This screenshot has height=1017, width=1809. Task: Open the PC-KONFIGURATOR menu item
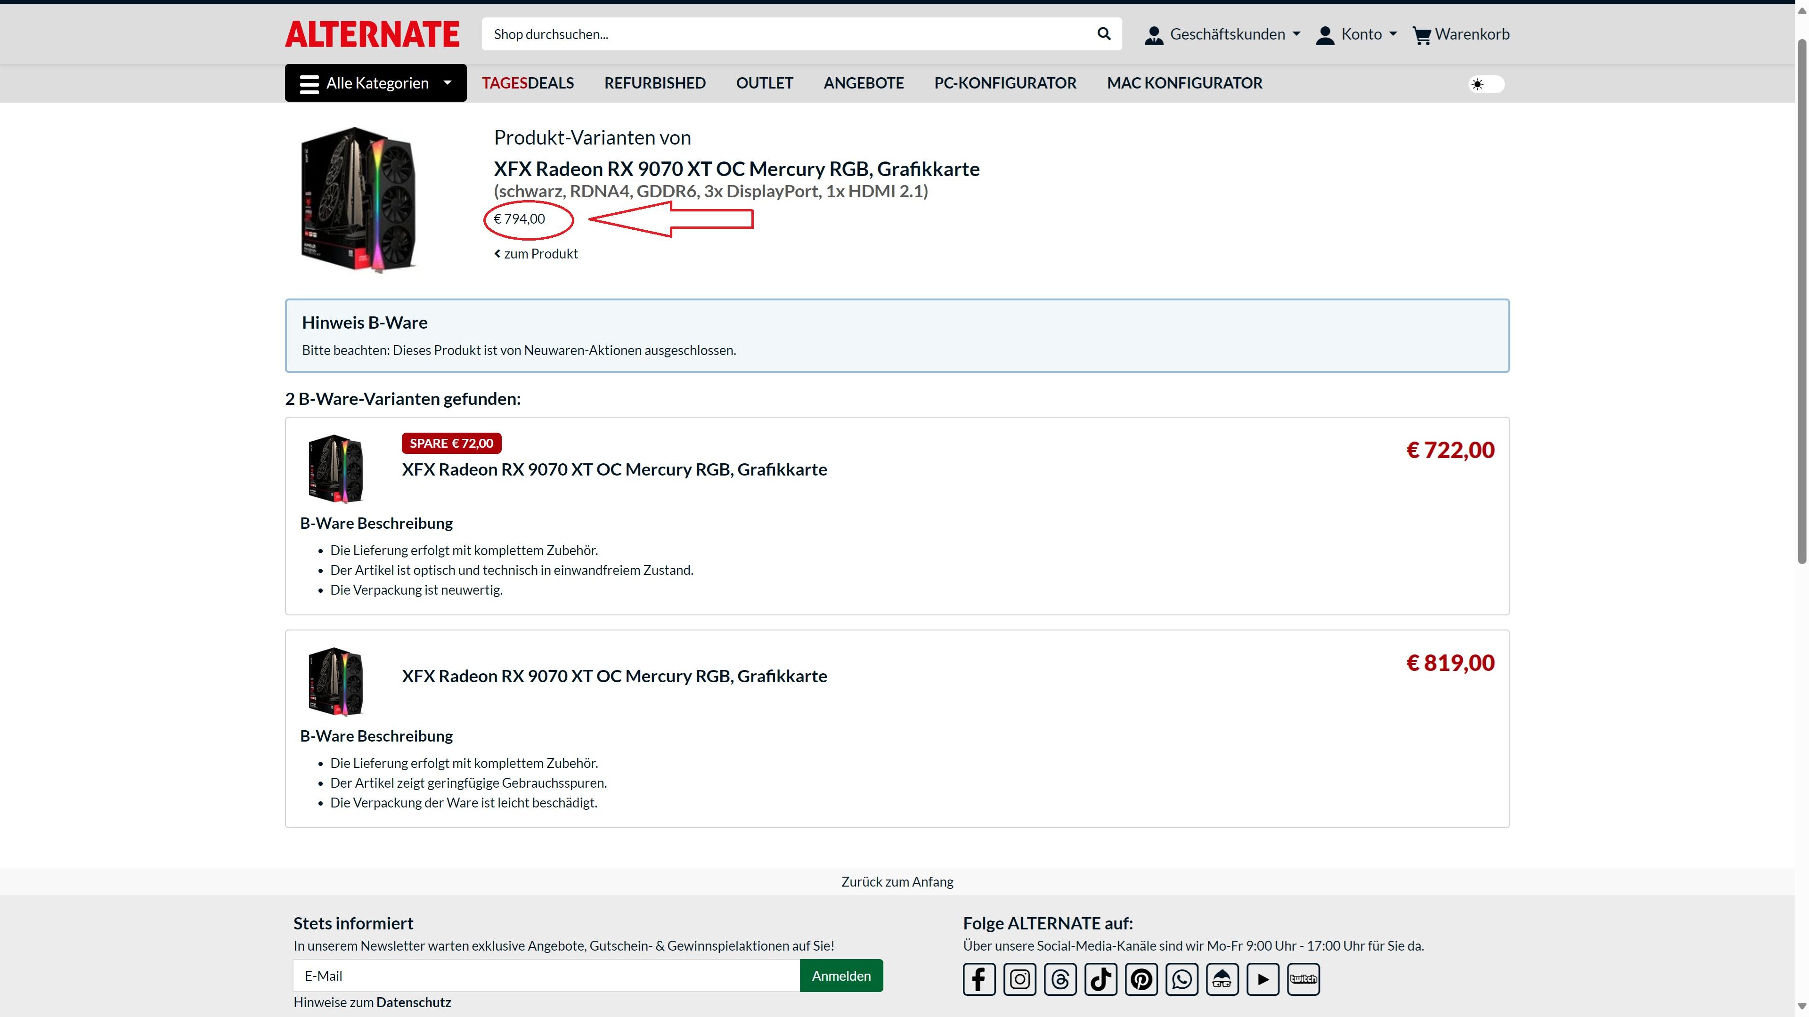pyautogui.click(x=1005, y=83)
